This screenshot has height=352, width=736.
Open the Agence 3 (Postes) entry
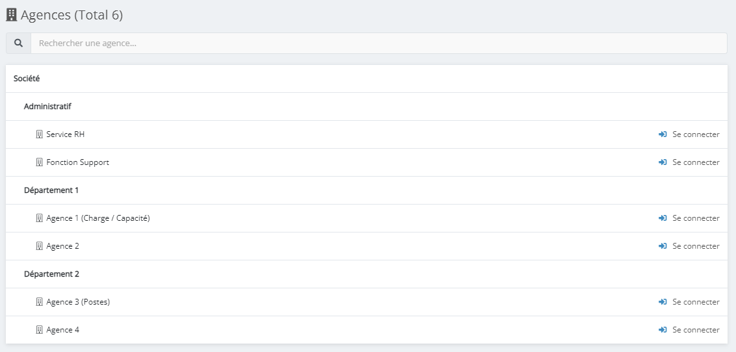point(78,302)
